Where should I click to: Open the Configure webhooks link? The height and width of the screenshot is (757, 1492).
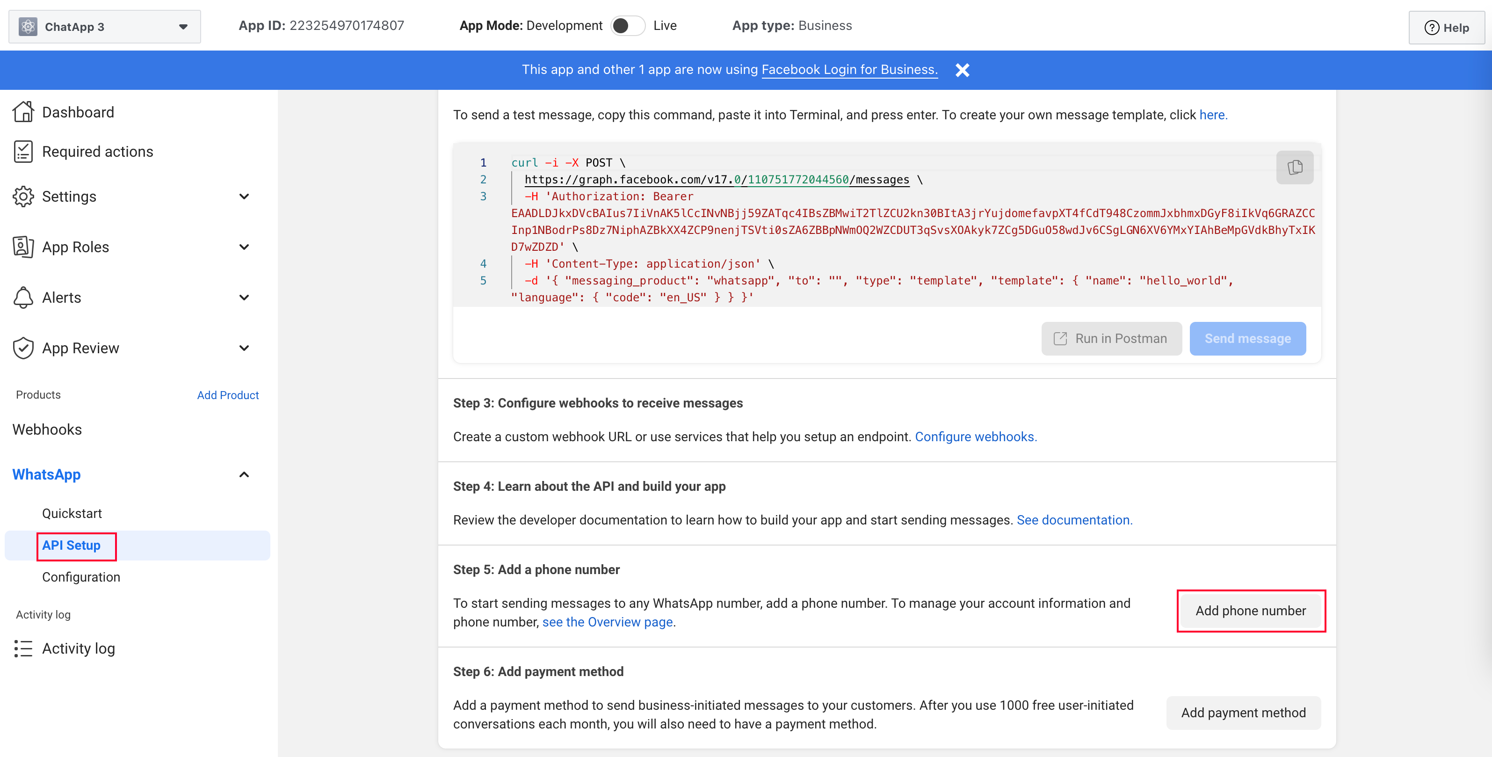pos(975,437)
